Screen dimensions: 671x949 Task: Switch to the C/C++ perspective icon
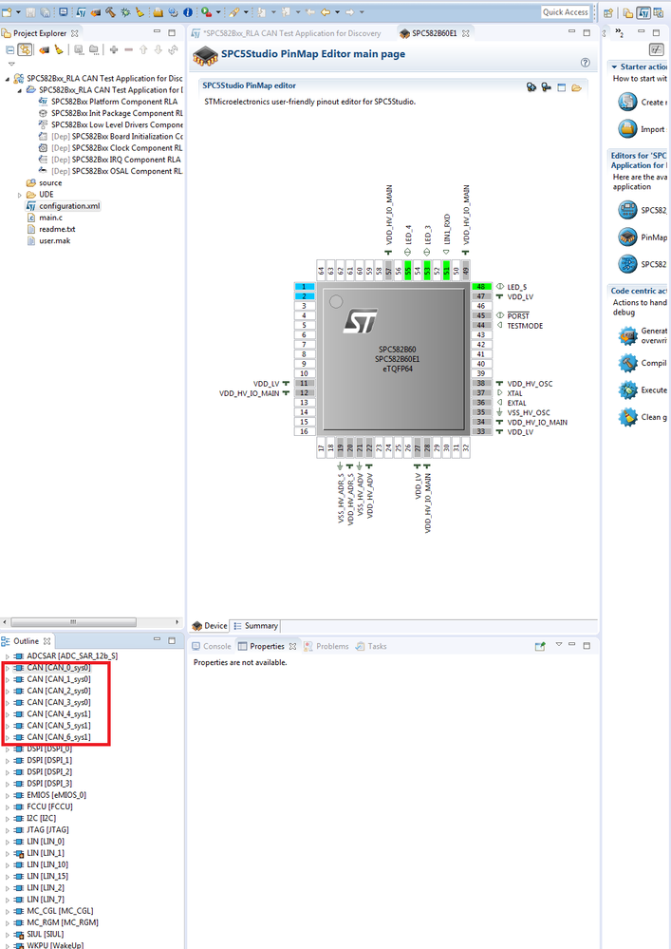[x=659, y=12]
